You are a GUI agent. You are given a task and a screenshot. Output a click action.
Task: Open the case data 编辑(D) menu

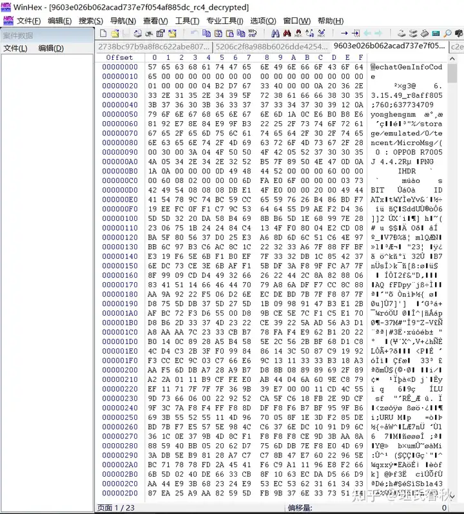(51, 48)
